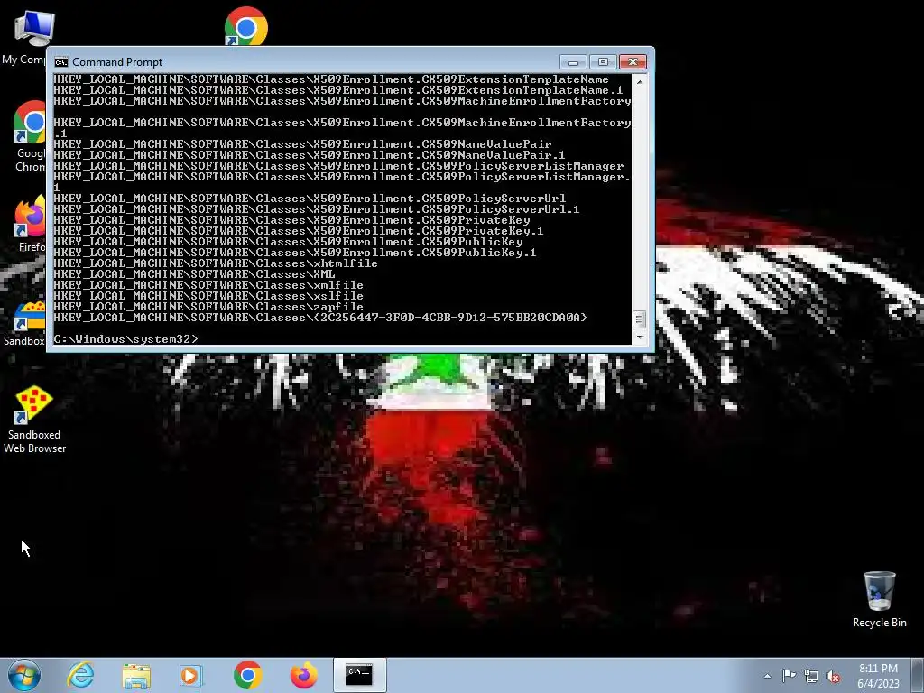Viewport: 924px width, 693px height.
Task: Click the muted volume tray icon
Action: click(833, 676)
